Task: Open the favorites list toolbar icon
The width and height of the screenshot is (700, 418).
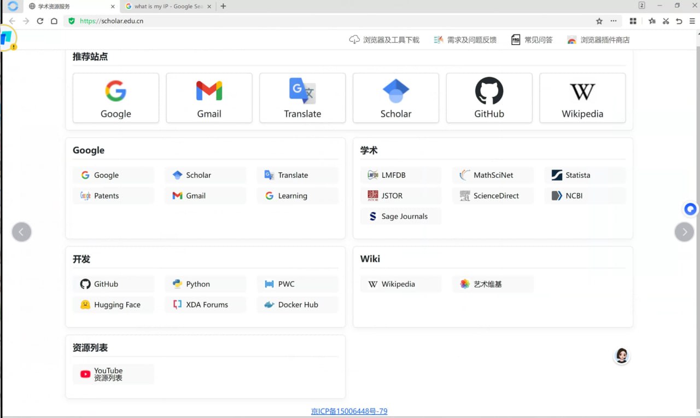Action: [x=652, y=21]
